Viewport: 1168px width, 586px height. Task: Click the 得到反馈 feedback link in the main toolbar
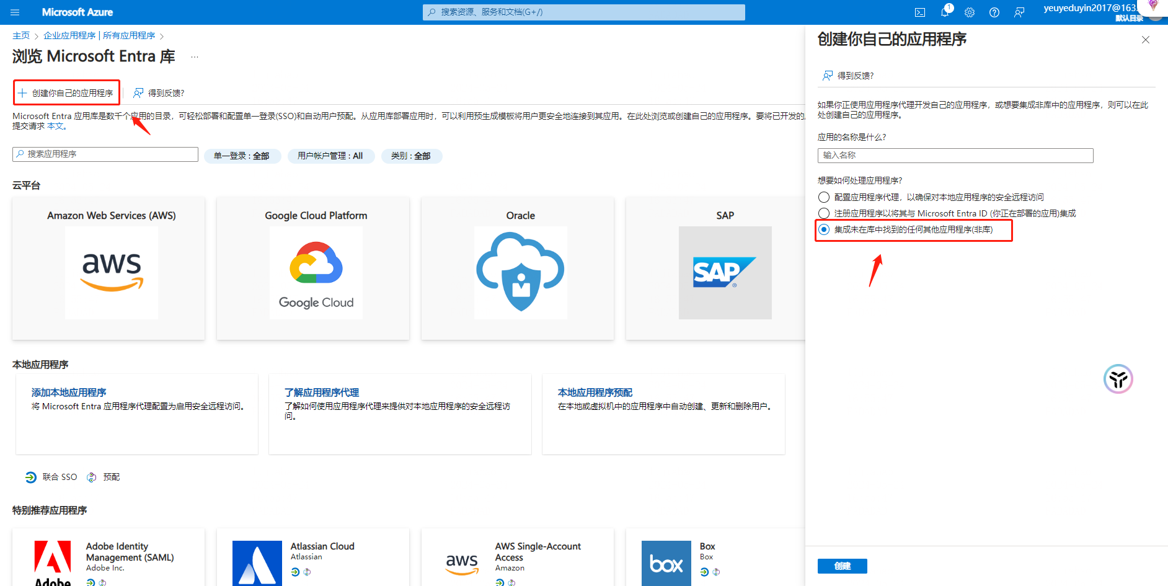[159, 93]
